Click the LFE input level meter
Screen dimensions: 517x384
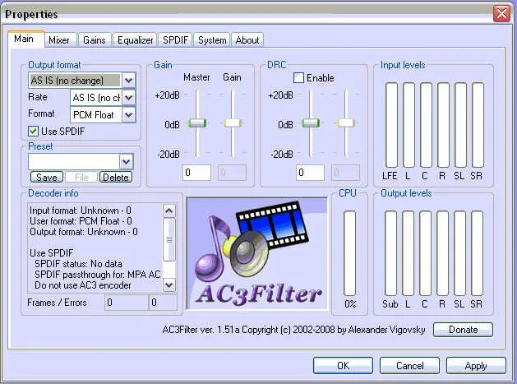[x=392, y=125]
